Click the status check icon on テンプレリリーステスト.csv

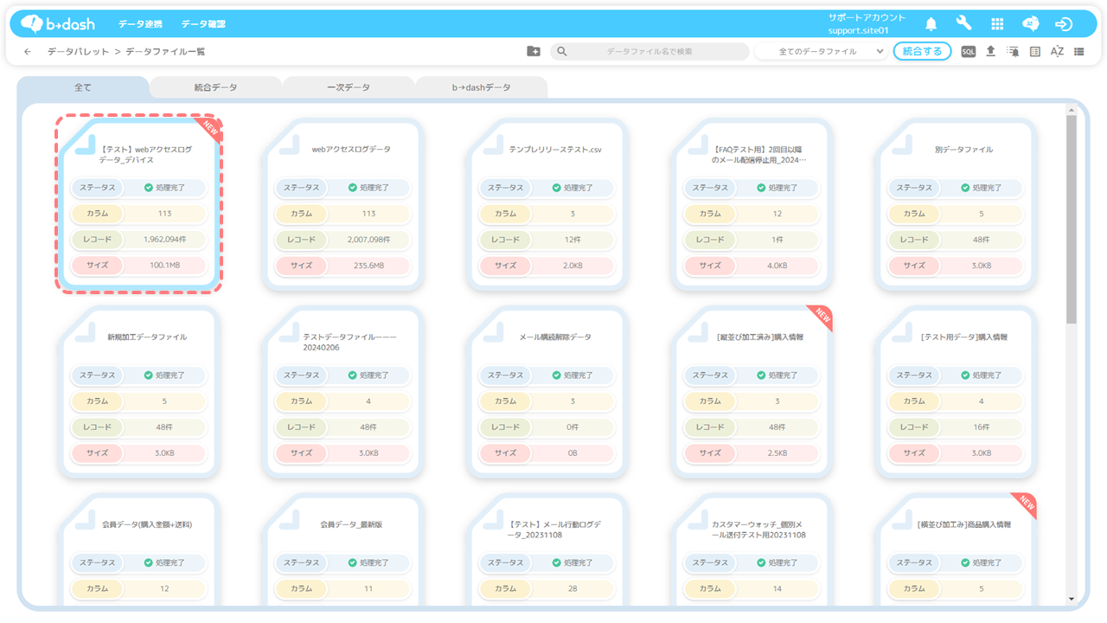(x=557, y=188)
